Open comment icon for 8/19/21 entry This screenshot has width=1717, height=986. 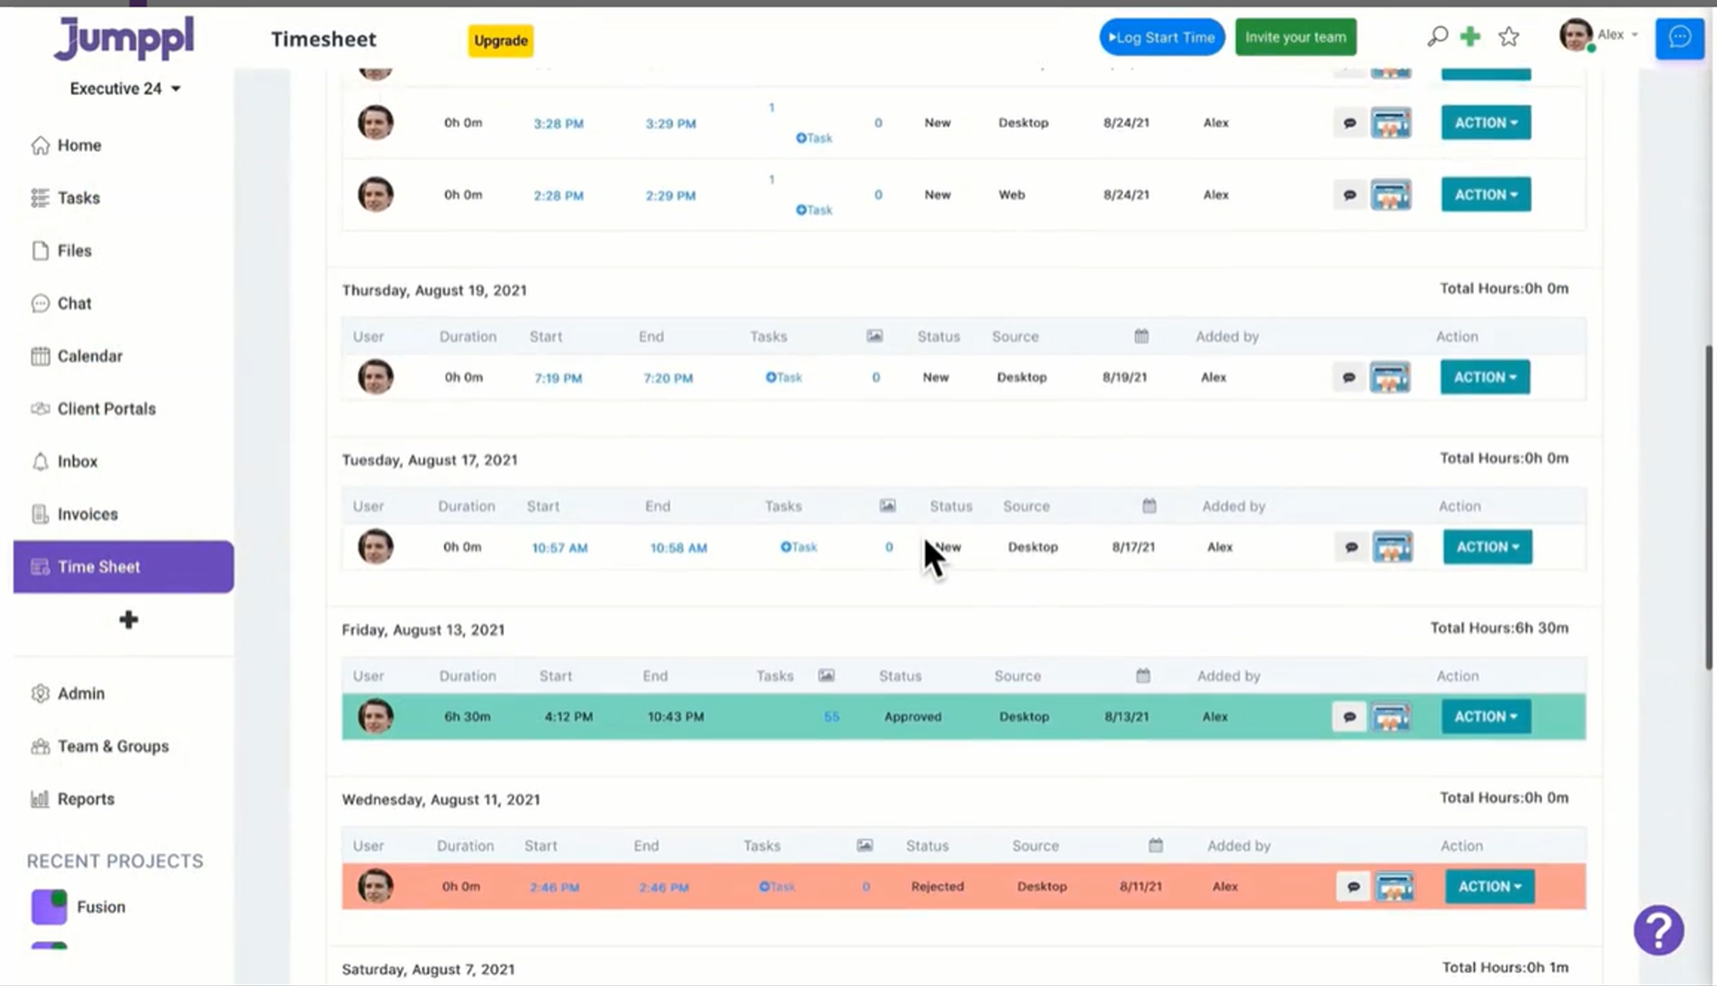point(1349,377)
